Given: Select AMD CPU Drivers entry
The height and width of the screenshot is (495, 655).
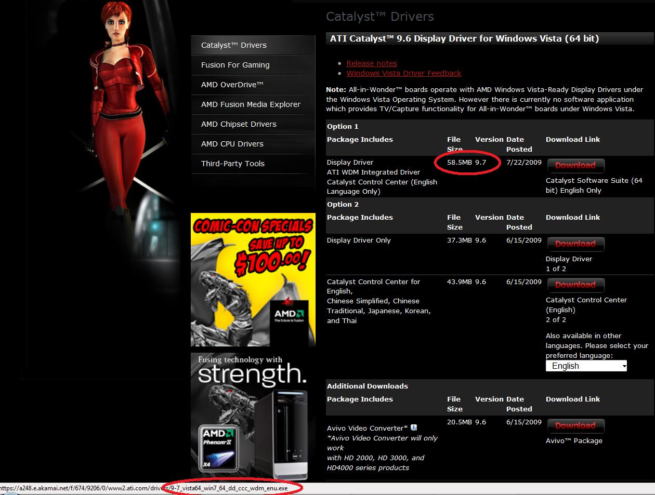Looking at the screenshot, I should tap(253, 144).
